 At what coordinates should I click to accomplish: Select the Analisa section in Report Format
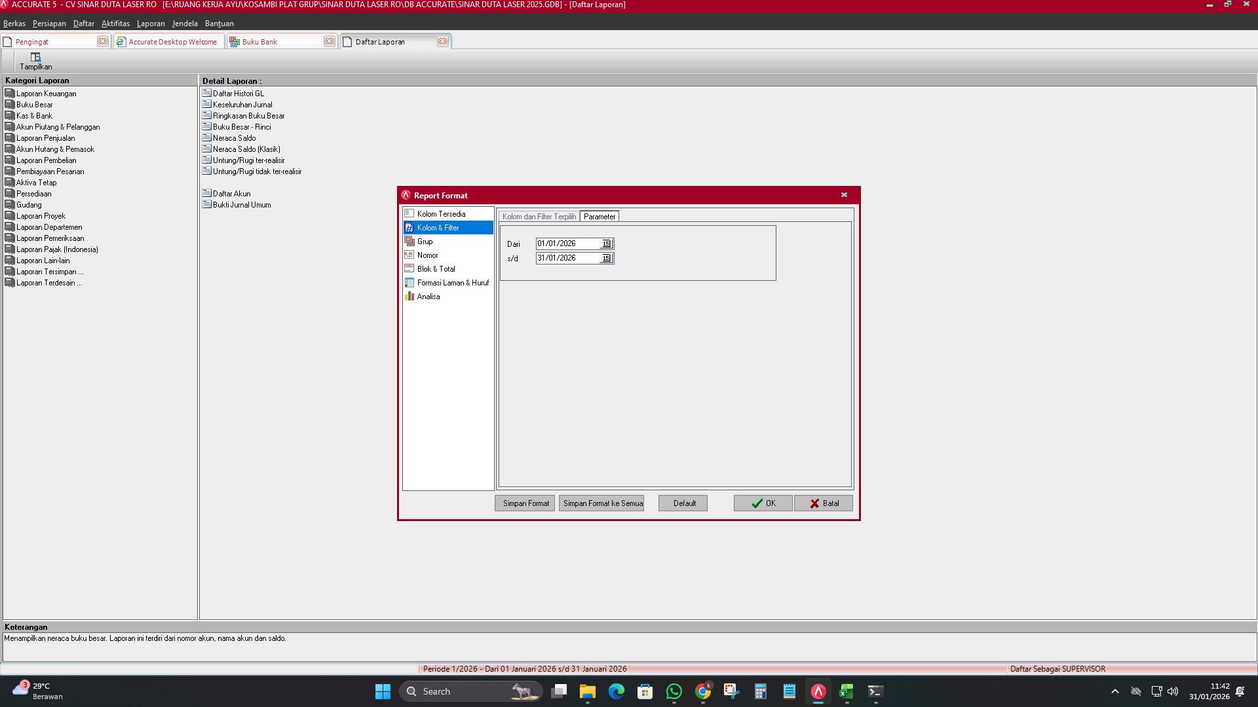pyautogui.click(x=429, y=296)
